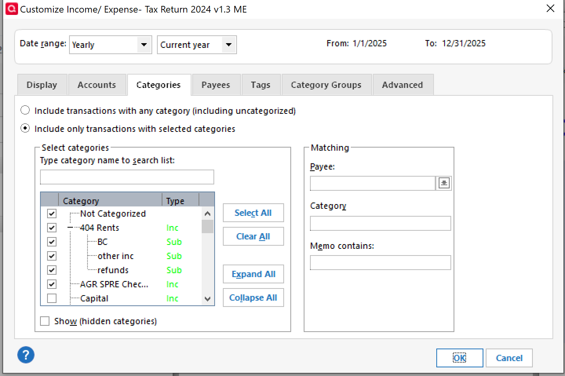Screen dimensions: 565x376
Task: Focus the Matching Category field
Action: [381, 223]
